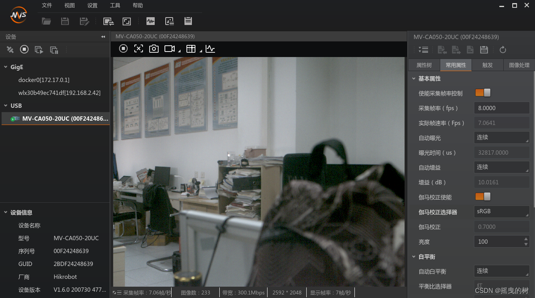535x298 pixels.
Task: Open the image list tool icon
Action: tap(170, 21)
